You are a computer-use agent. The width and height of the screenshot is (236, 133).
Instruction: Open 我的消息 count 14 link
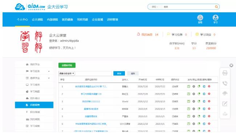(x=156, y=35)
